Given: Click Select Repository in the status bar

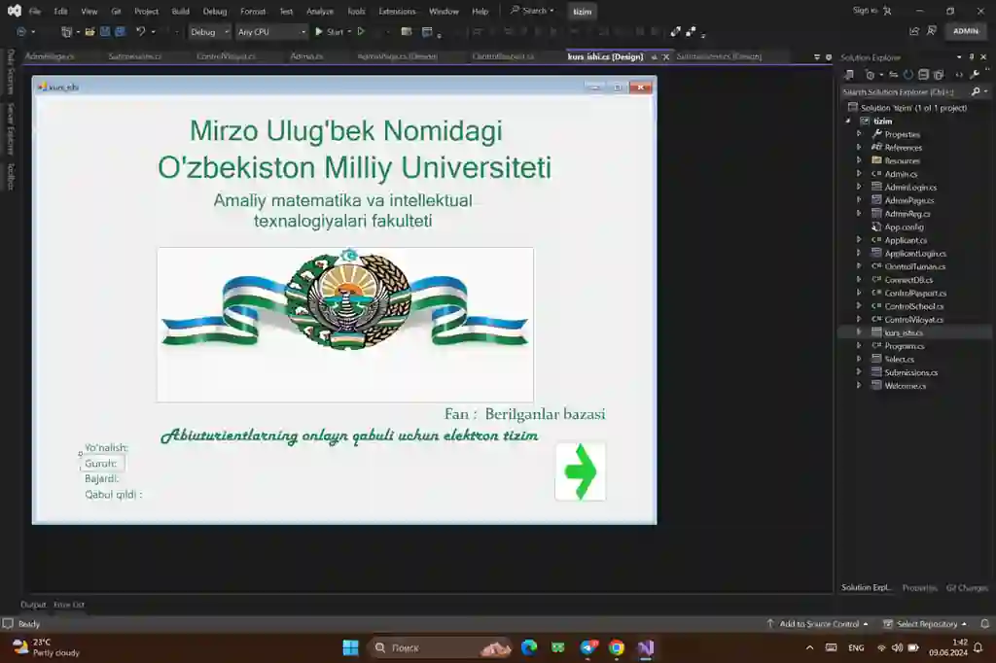Looking at the screenshot, I should point(926,624).
